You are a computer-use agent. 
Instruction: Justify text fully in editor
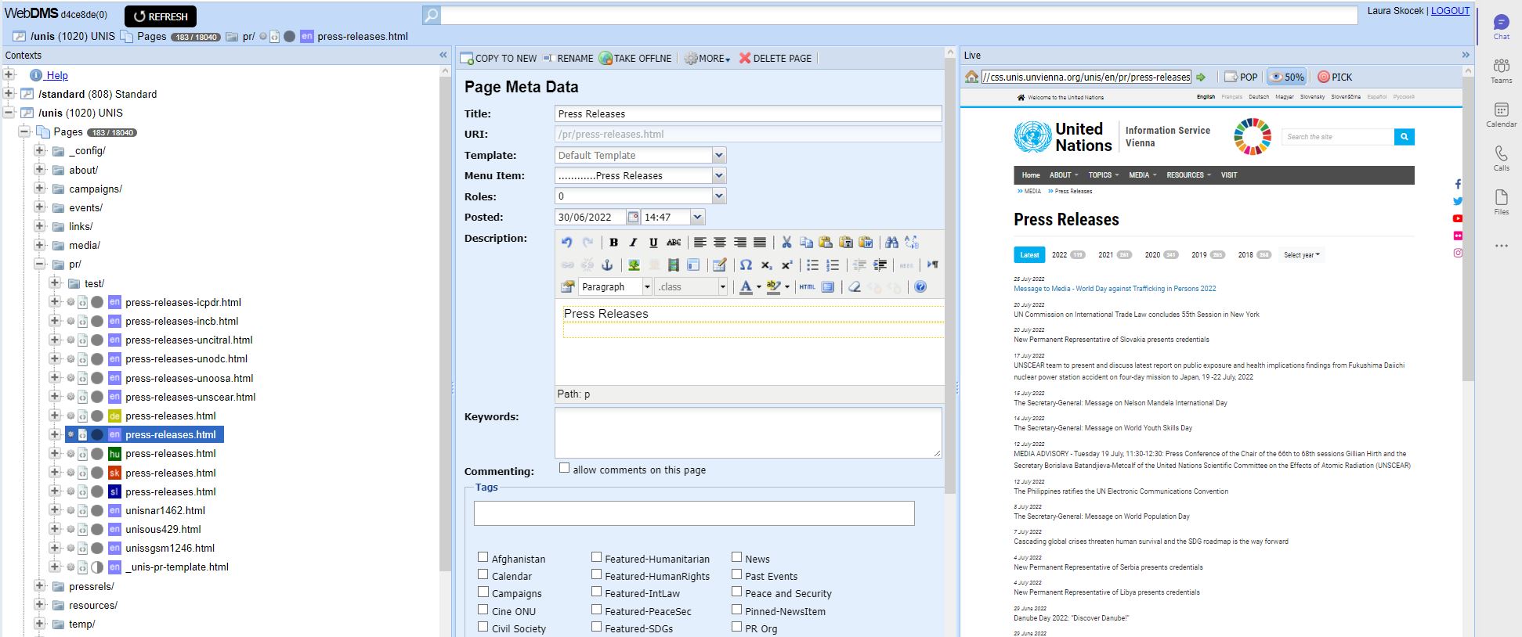pyautogui.click(x=760, y=243)
